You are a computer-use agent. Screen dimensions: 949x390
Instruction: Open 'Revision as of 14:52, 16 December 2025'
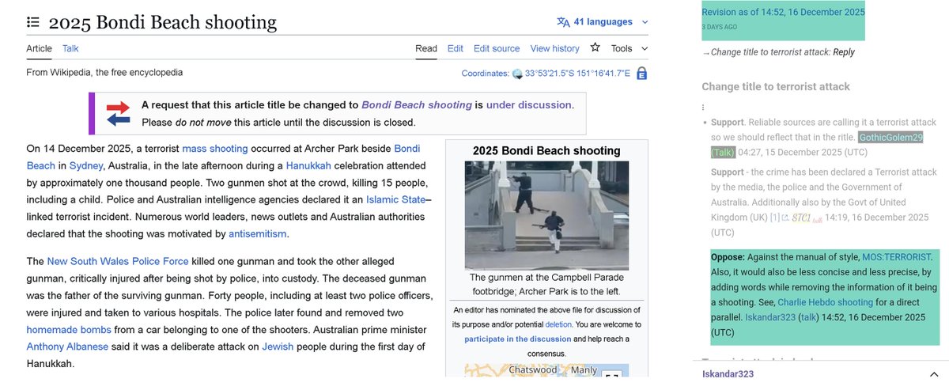(783, 12)
